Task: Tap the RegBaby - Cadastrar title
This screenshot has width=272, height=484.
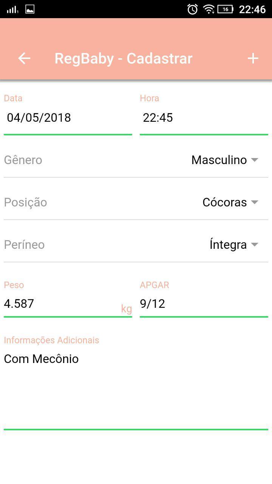Action: pos(124,58)
